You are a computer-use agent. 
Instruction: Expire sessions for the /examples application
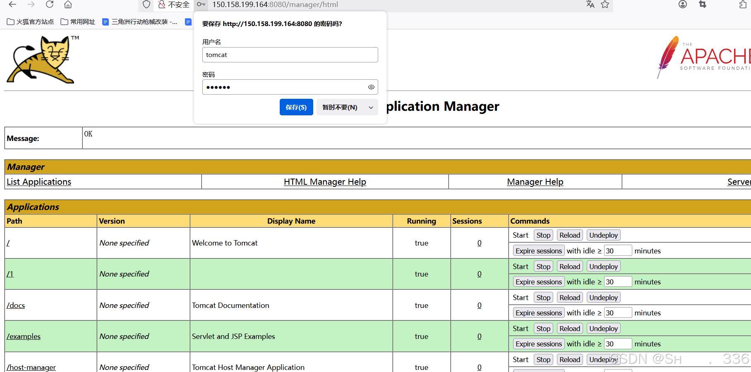click(x=539, y=344)
